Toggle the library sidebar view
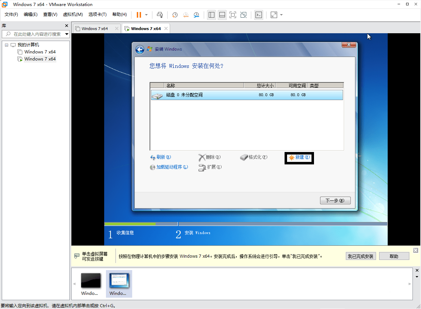Screen dimensions: 421x309 pos(212,15)
